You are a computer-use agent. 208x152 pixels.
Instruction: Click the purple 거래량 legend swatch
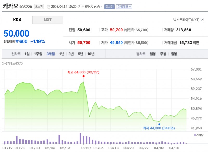coord(195,135)
